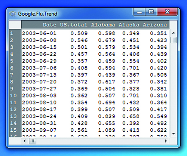
Task: Select the Arizona column header
Action: 155,25
